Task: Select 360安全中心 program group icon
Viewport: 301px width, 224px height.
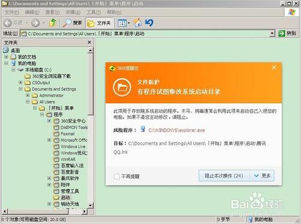Action: click(57, 121)
